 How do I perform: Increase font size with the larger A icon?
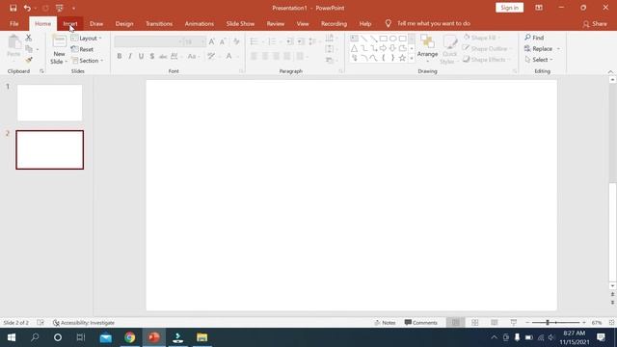[x=212, y=41]
